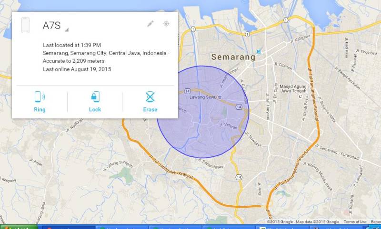The image size is (381, 229).
Task: Click the Jl. Papandayan street label
Action: (x=211, y=163)
